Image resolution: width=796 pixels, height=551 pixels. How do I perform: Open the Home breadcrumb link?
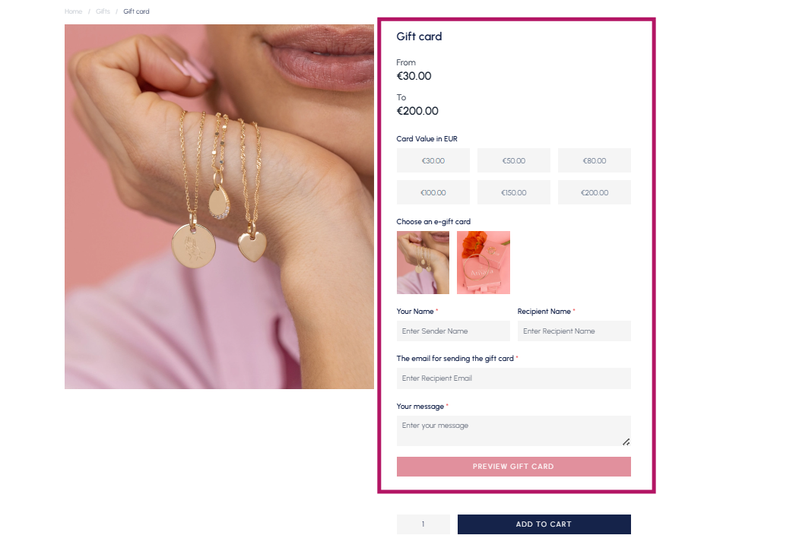pyautogui.click(x=73, y=11)
